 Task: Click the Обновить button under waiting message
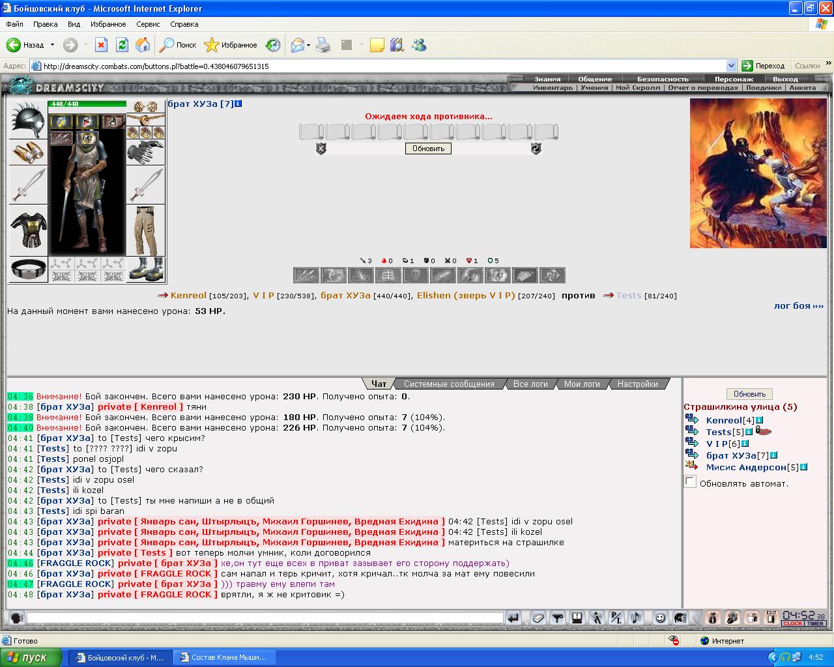click(428, 149)
